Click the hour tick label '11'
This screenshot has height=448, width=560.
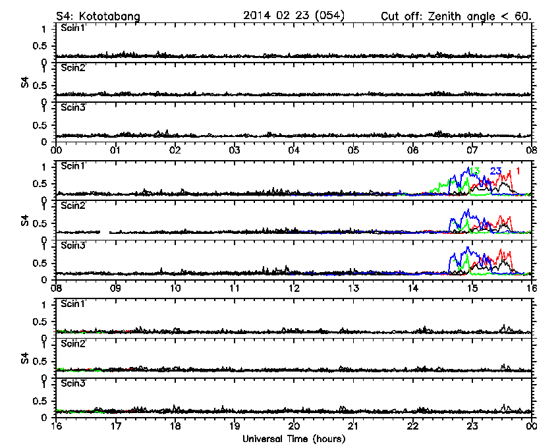point(235,288)
